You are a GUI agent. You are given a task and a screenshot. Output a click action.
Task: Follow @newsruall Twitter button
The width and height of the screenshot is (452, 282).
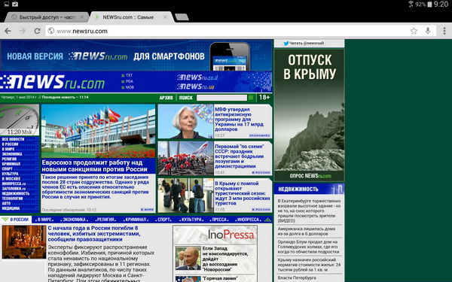(x=304, y=43)
